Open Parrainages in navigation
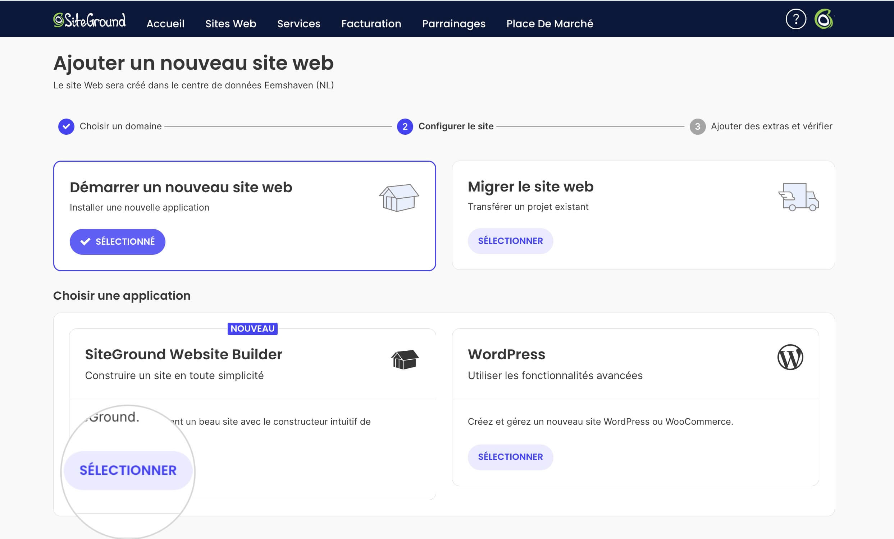 coord(453,24)
